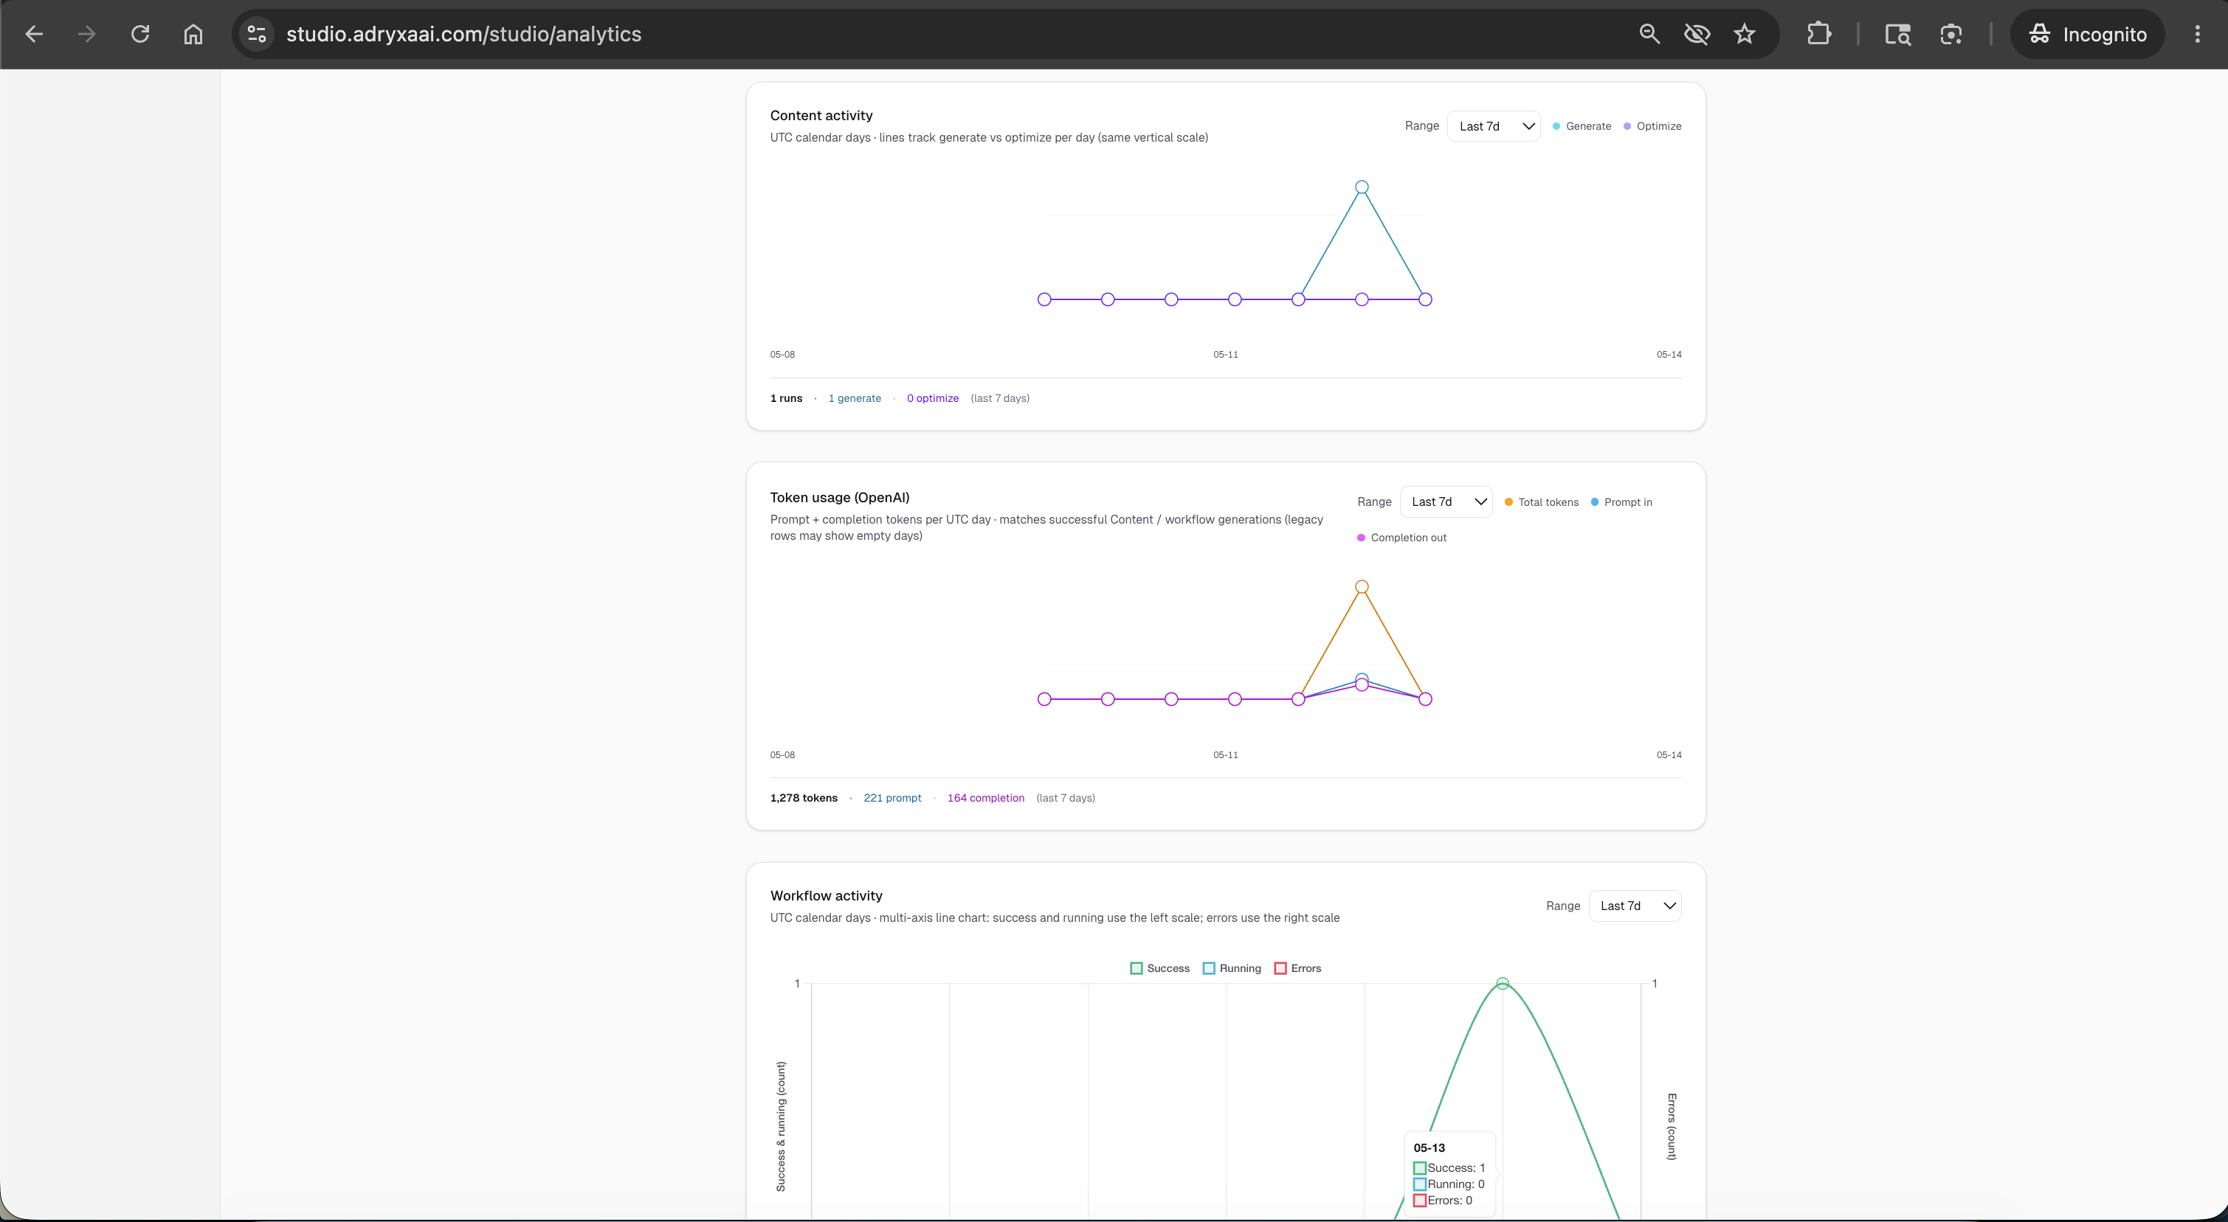Click '05-13' tooltip date label

click(1429, 1148)
